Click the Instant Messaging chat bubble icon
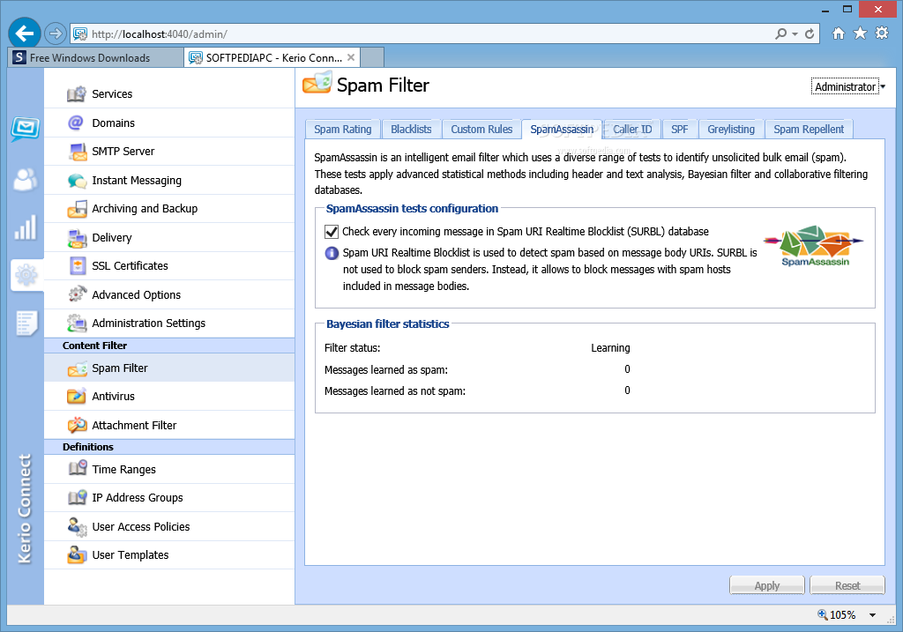The width and height of the screenshot is (903, 632). point(78,181)
